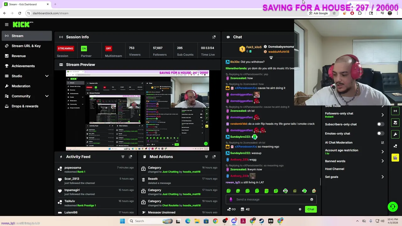402x226 pixels.
Task: Reload the dashboard page
Action: click(x=19, y=13)
